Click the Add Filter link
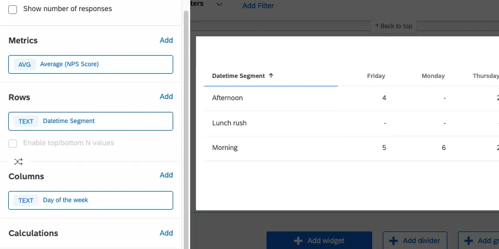This screenshot has height=249, width=499. (258, 6)
